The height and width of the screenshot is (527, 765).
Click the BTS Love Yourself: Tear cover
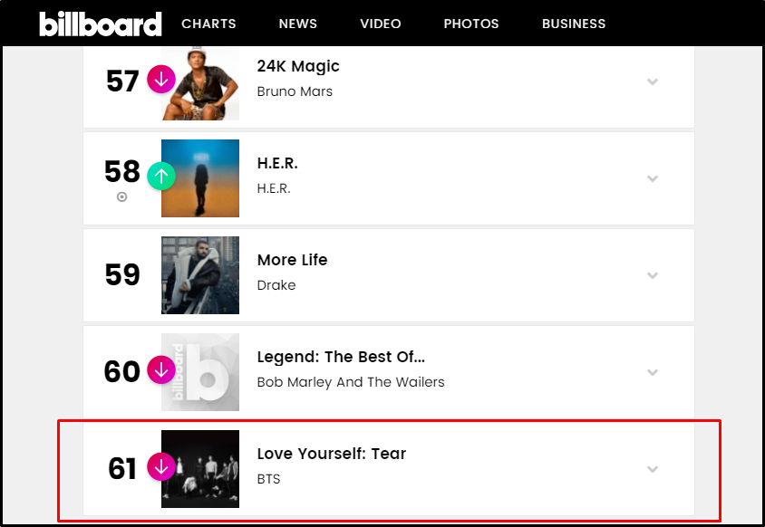(201, 469)
